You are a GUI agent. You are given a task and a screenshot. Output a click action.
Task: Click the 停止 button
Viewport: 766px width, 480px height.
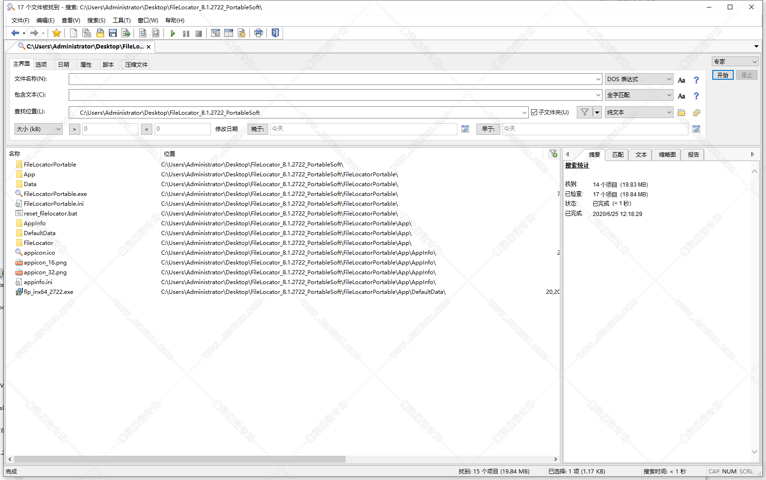point(747,75)
